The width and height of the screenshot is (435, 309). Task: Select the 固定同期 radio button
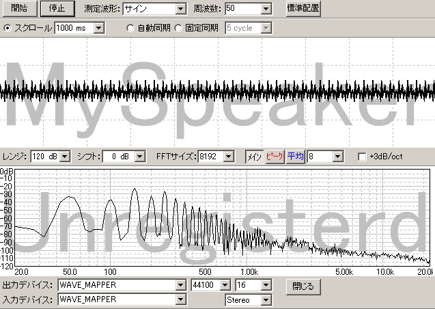pyautogui.click(x=178, y=28)
